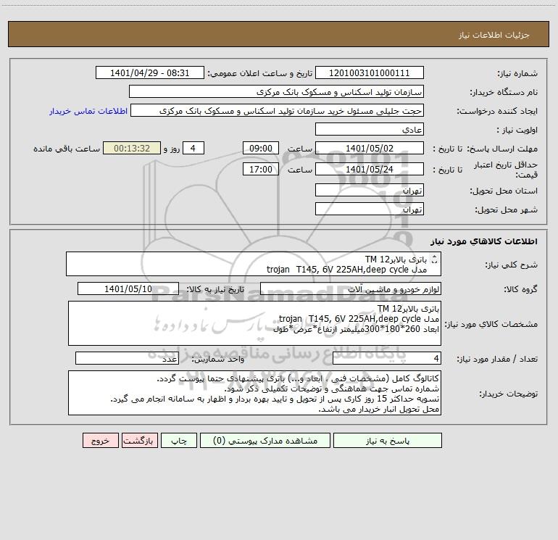558x540 pixels.
Task: Click the quantity field showing 4
Action: click(x=387, y=359)
